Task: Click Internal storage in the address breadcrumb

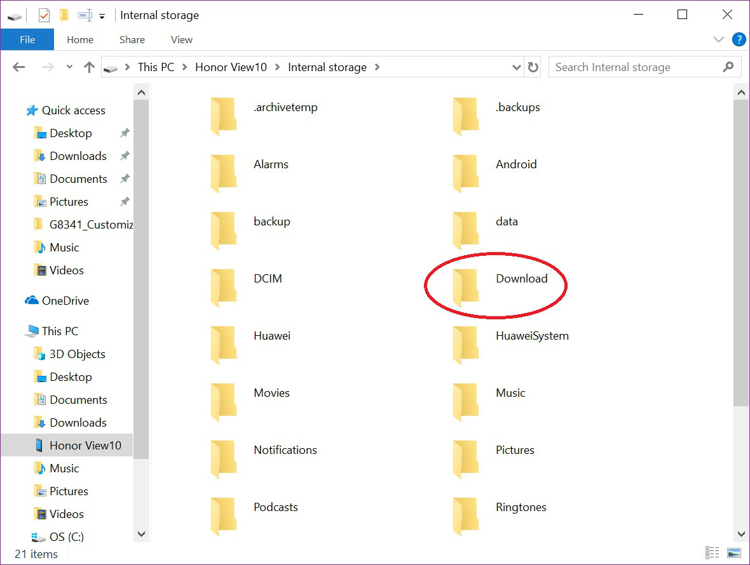Action: pos(327,67)
